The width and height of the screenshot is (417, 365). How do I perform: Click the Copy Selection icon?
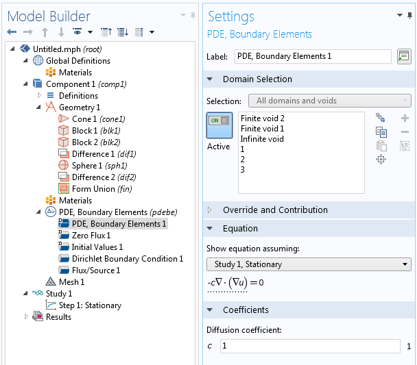click(381, 132)
